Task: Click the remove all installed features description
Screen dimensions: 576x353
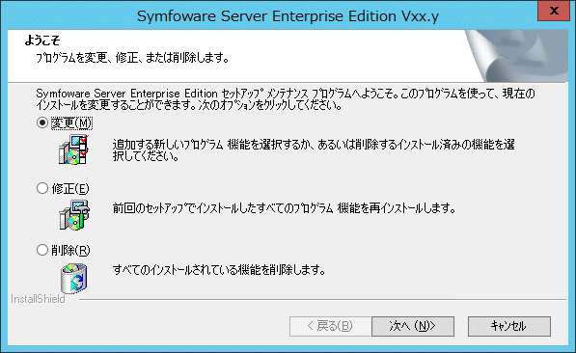Action: click(219, 270)
